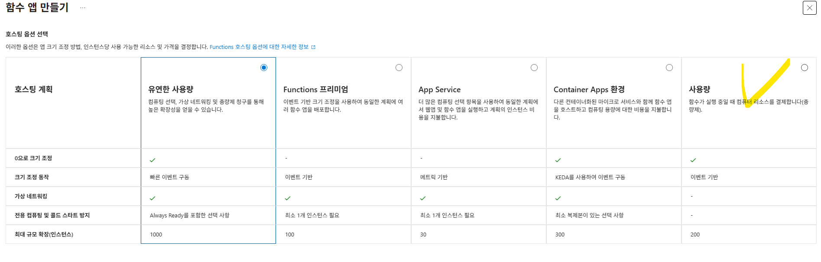Click the external link icon after 자세한 정보
This screenshot has width=821, height=262.
313,47
